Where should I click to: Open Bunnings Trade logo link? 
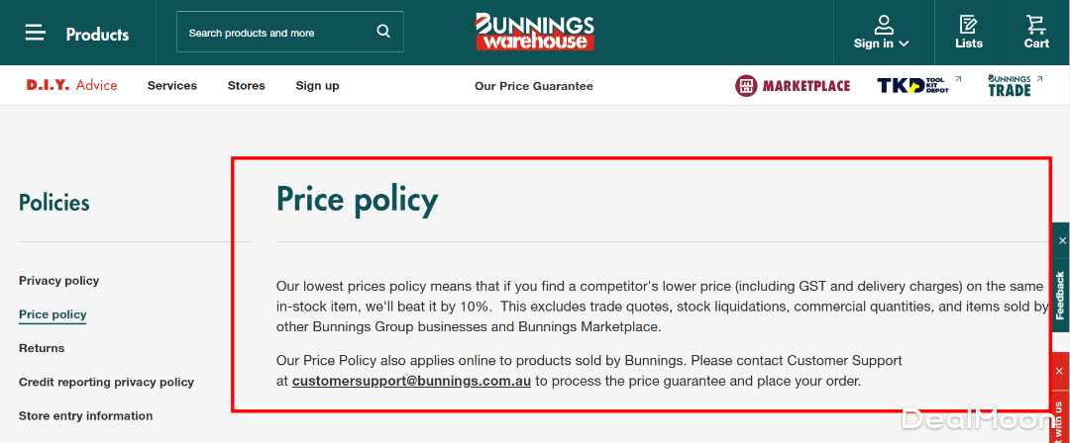[1009, 86]
